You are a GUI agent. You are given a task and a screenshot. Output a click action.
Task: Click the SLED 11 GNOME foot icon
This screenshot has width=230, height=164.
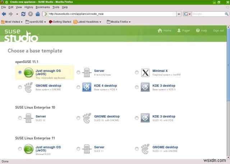pos(145,149)
